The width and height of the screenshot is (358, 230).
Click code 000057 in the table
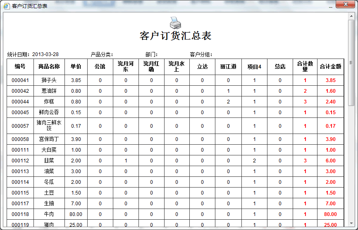click(20, 126)
